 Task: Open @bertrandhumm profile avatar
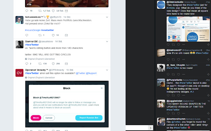click(x=161, y=122)
